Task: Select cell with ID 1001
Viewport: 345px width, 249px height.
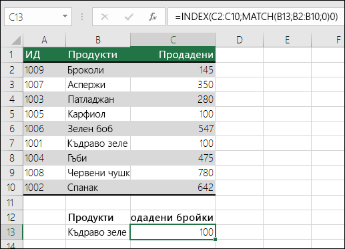Action: coord(45,144)
